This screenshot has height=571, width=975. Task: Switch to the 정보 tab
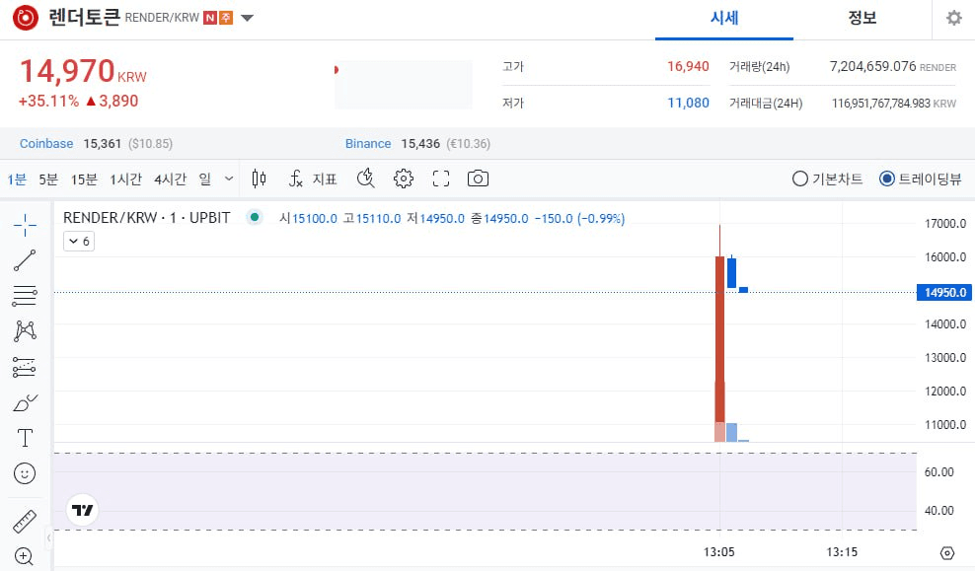pyautogui.click(x=862, y=18)
